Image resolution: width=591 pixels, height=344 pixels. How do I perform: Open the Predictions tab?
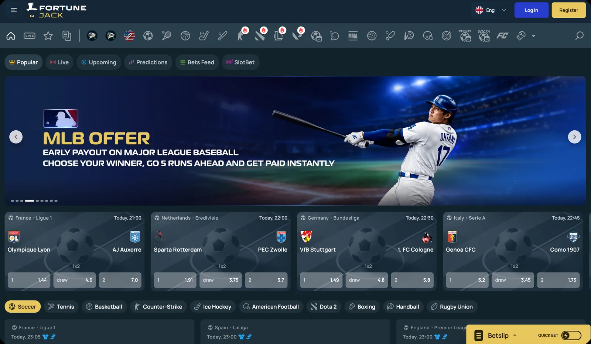pos(148,62)
